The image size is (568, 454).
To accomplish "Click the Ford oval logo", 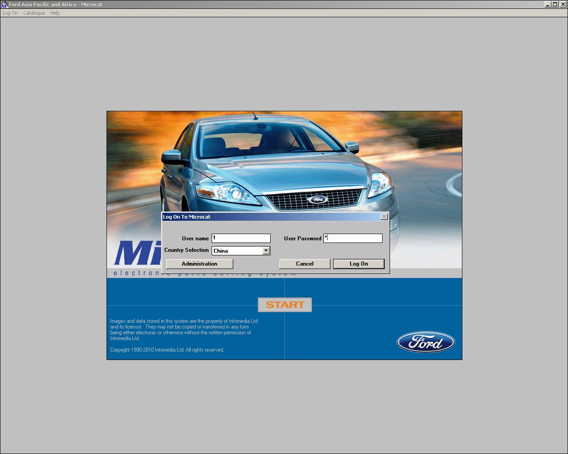I will point(426,342).
